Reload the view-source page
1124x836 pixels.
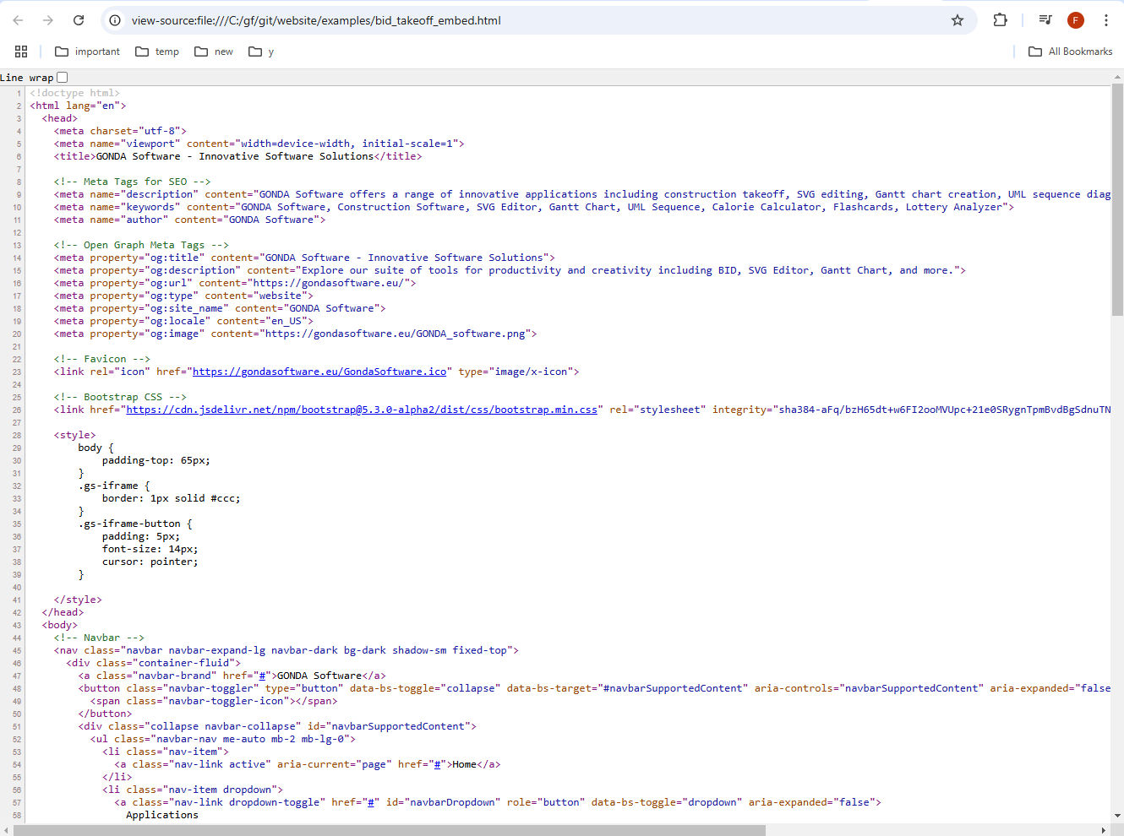79,20
